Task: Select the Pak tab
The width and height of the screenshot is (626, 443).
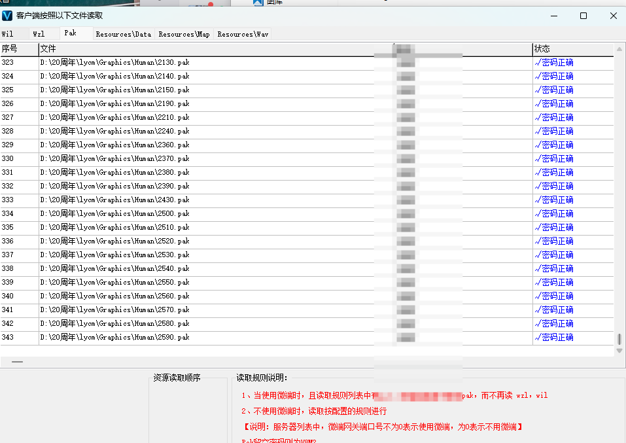Action: click(x=76, y=33)
